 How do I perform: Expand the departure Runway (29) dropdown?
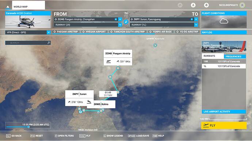(x=120, y=25)
